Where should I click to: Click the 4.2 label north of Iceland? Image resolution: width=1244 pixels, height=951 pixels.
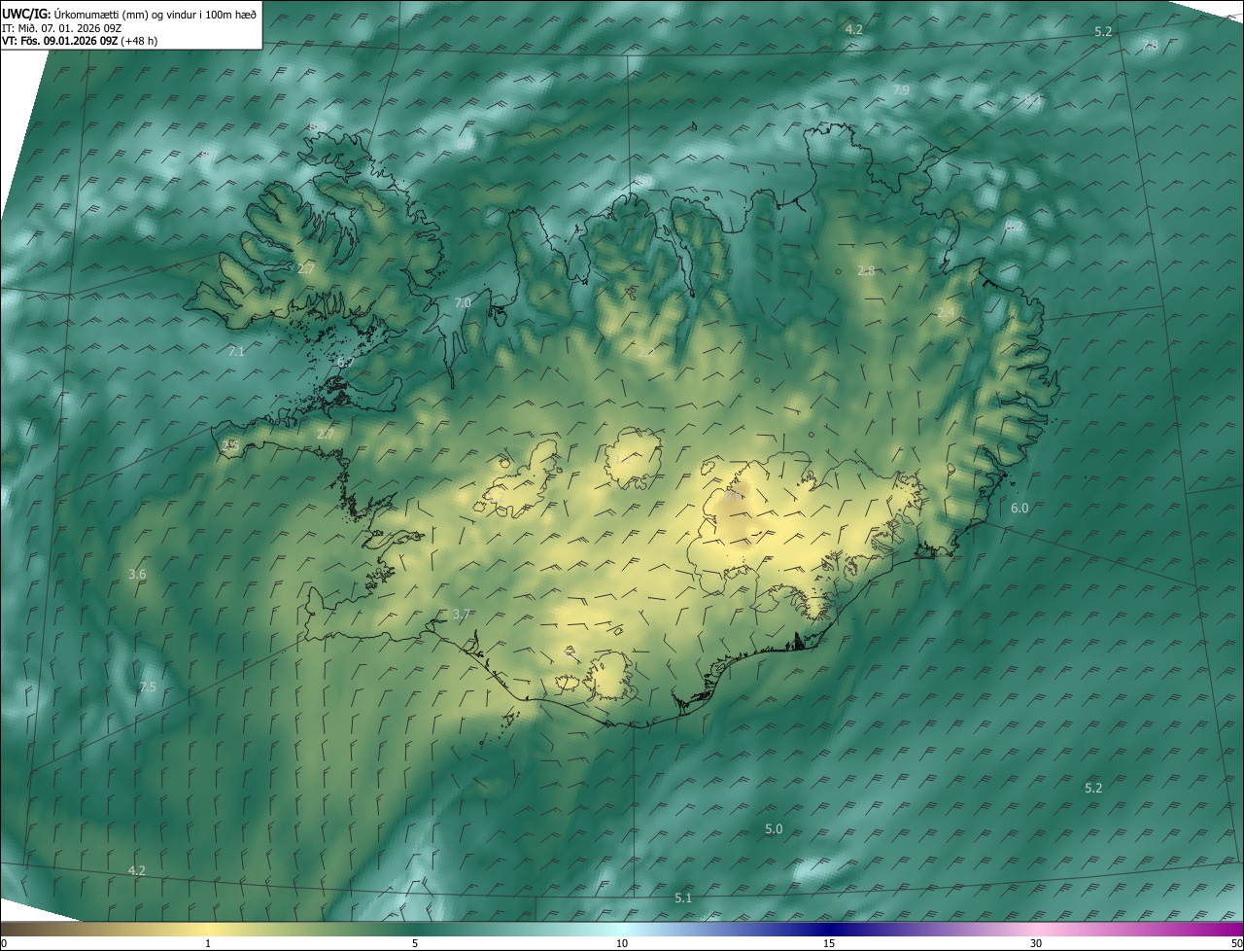854,30
